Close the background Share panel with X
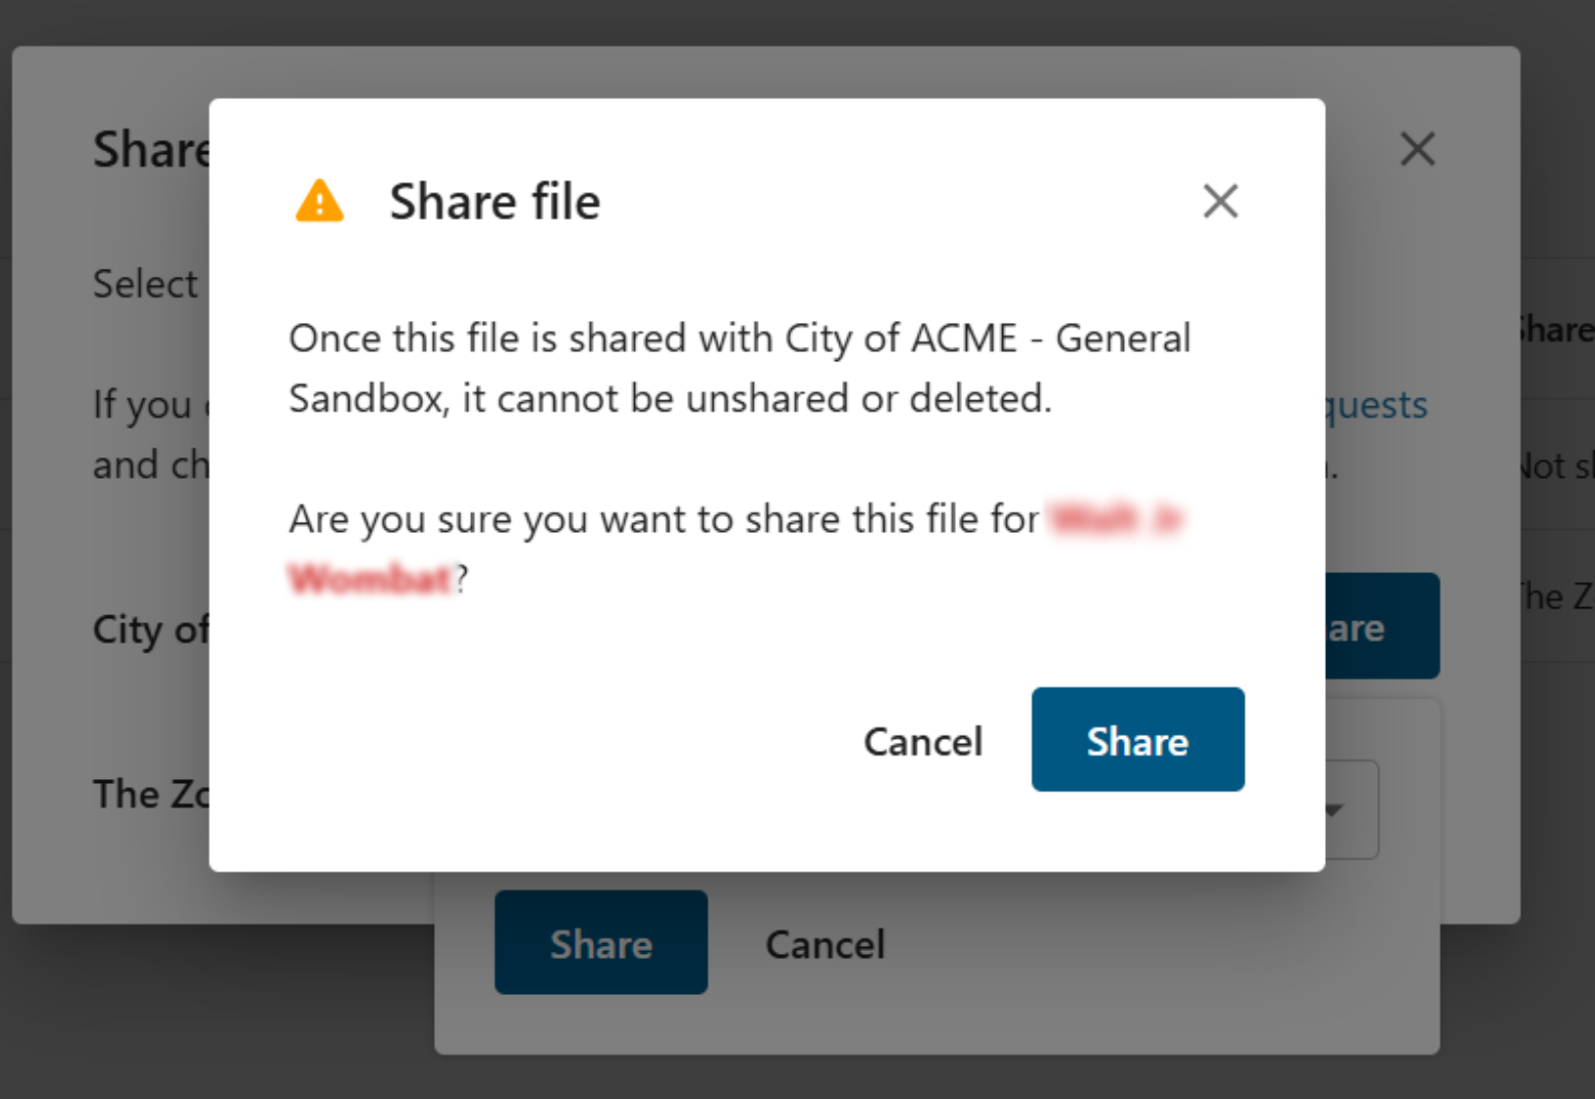This screenshot has height=1099, width=1595. pyautogui.click(x=1417, y=149)
